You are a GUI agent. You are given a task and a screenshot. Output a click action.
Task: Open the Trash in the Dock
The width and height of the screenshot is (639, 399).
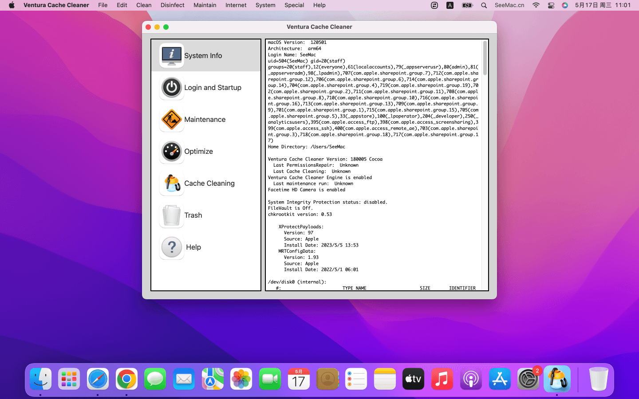[599, 379]
